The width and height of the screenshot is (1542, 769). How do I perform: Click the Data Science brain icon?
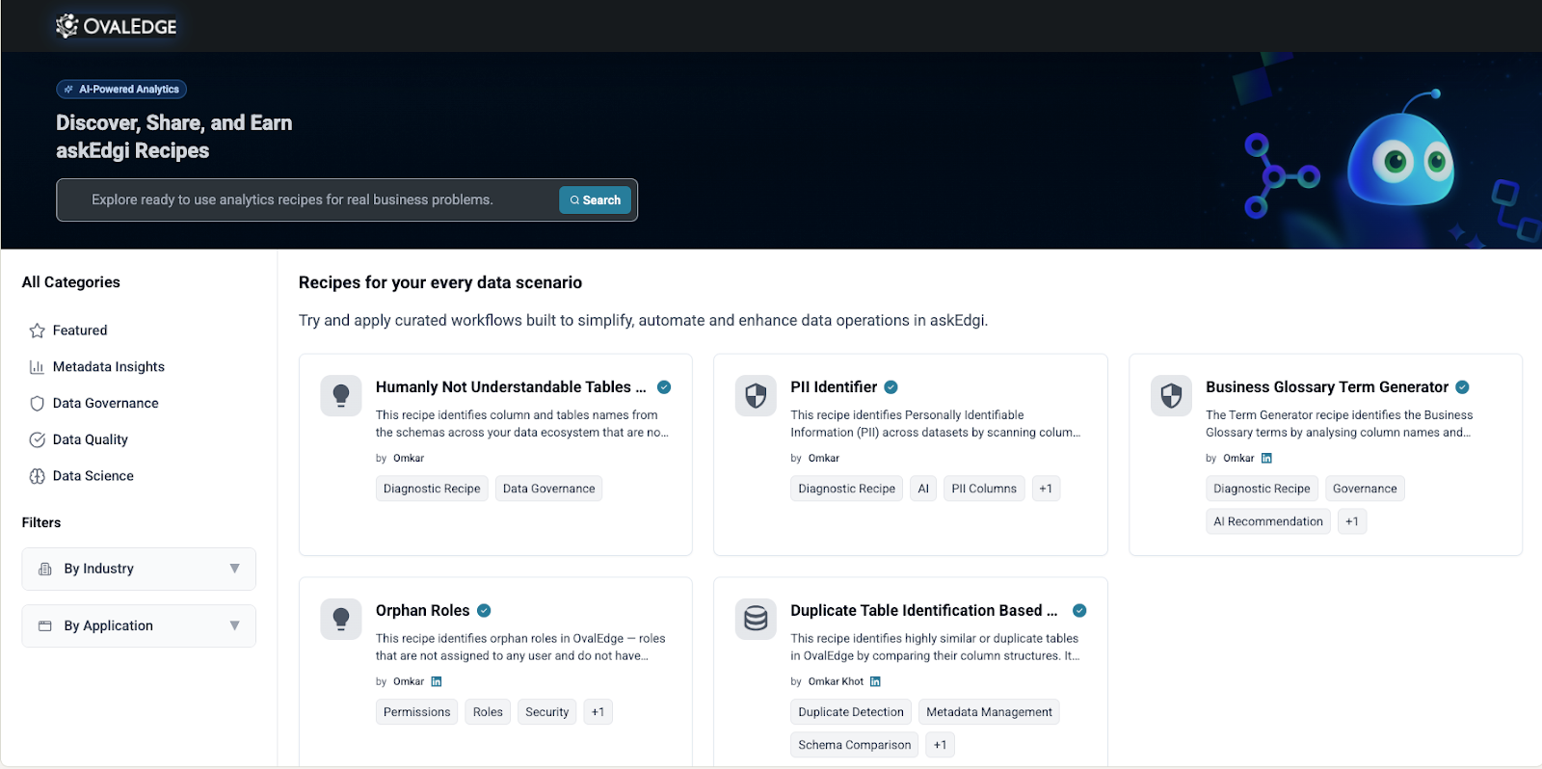click(38, 476)
